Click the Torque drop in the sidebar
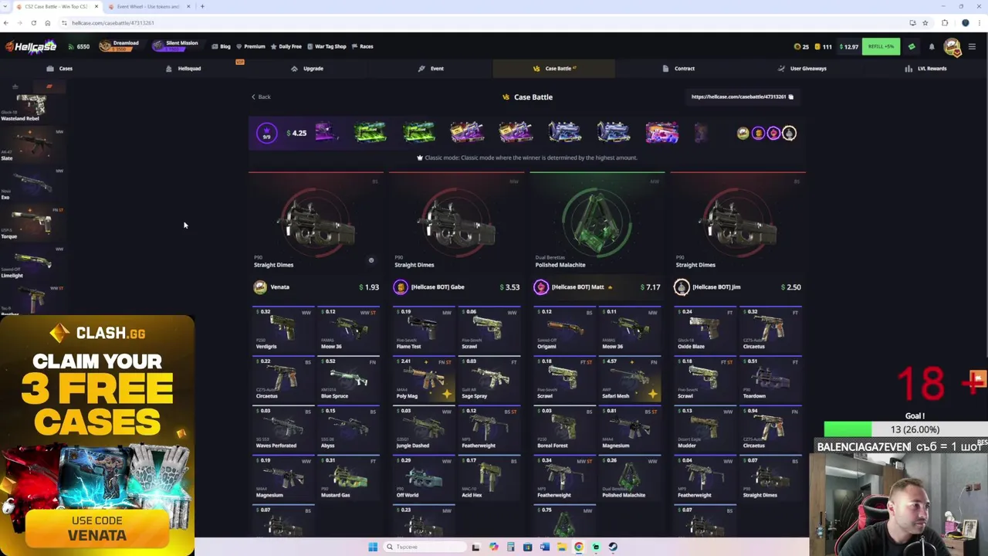988x556 pixels. coord(32,223)
